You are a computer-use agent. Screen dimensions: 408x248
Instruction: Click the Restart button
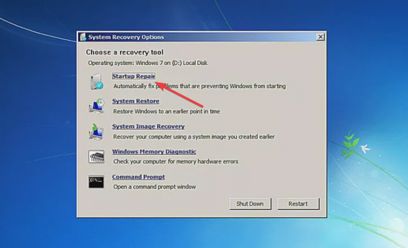tap(298, 204)
